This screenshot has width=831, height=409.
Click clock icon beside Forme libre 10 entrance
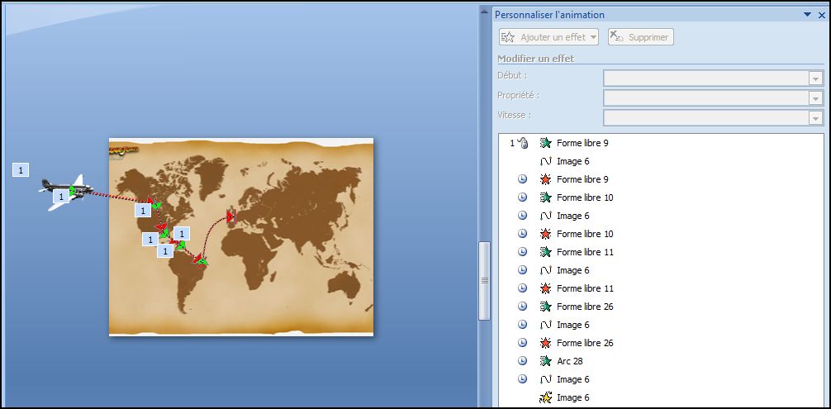[523, 197]
